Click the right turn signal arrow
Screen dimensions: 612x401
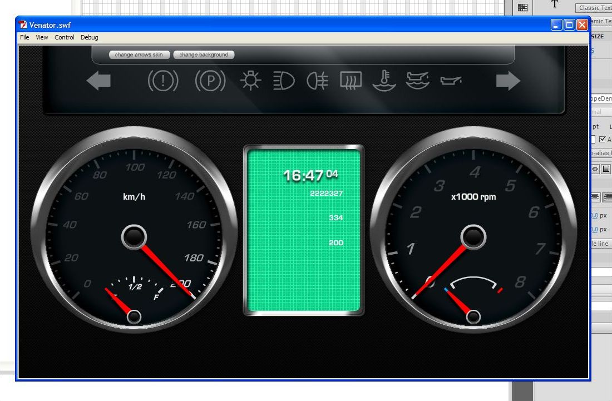[x=508, y=81]
